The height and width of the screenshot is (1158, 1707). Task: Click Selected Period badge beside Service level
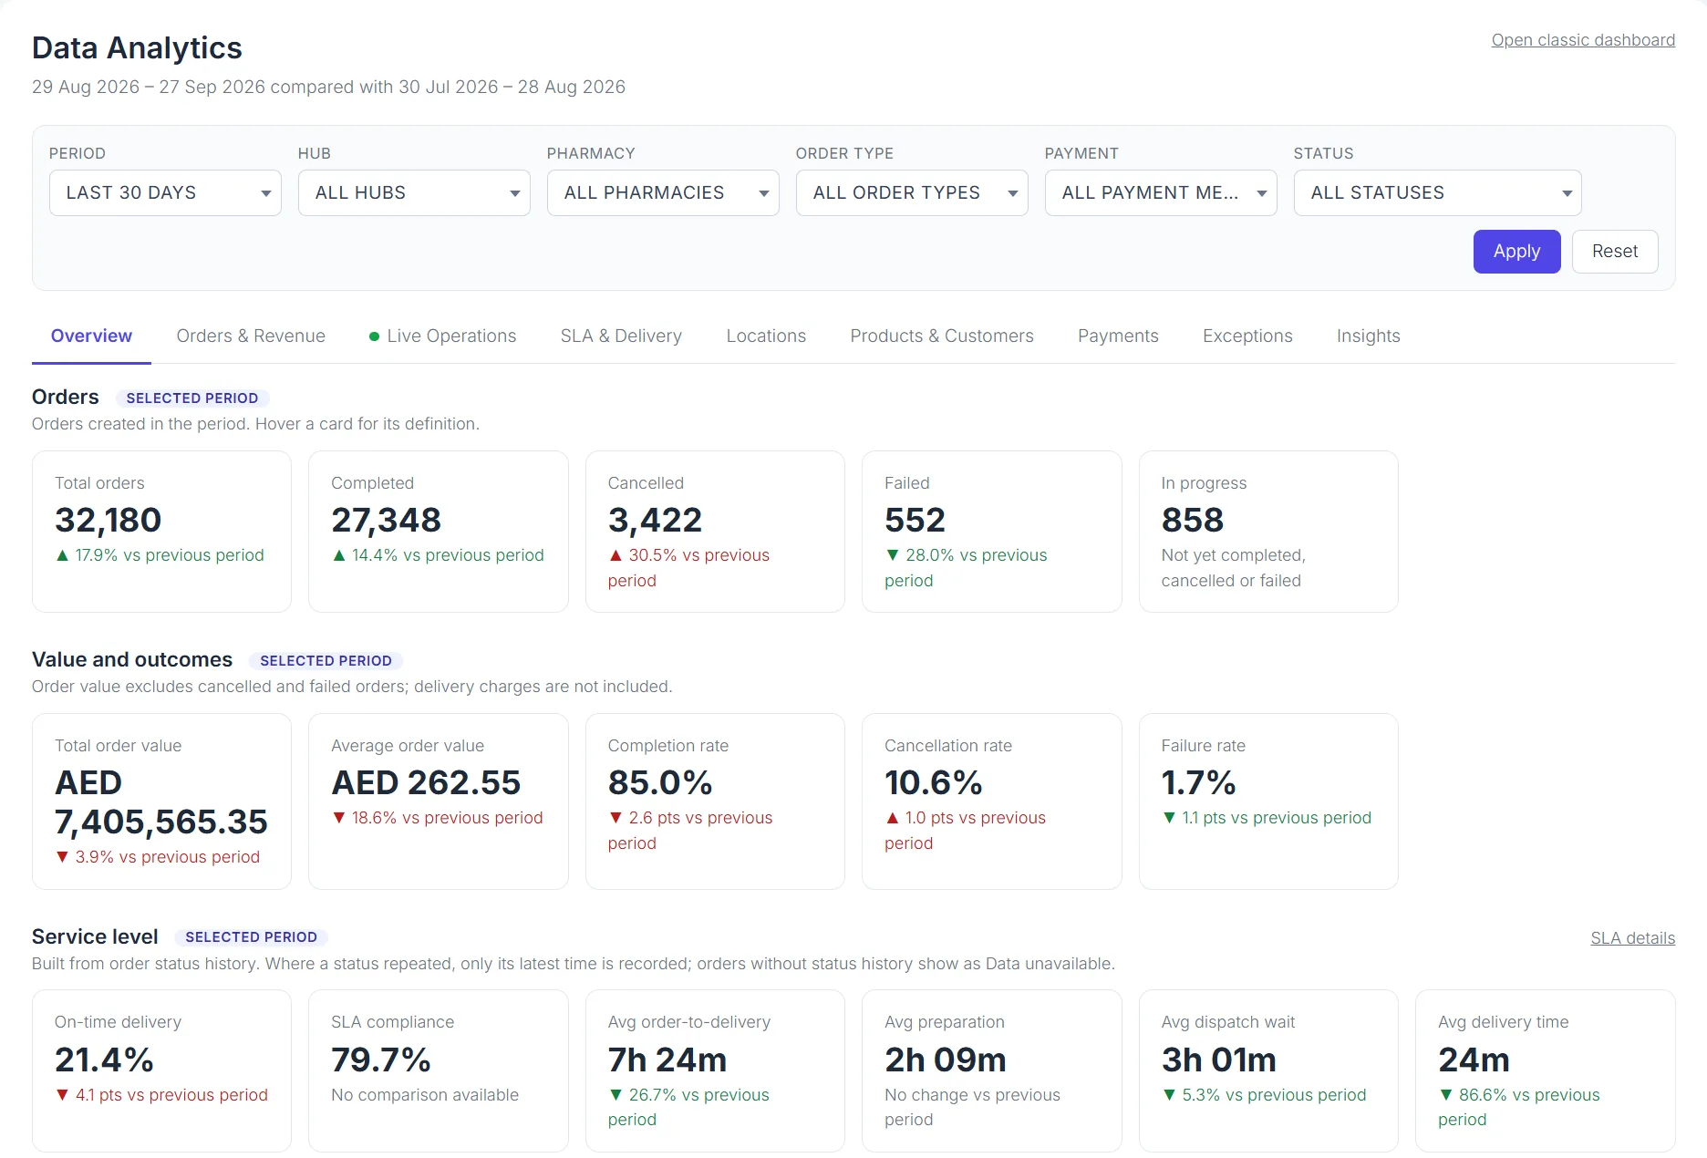(251, 937)
